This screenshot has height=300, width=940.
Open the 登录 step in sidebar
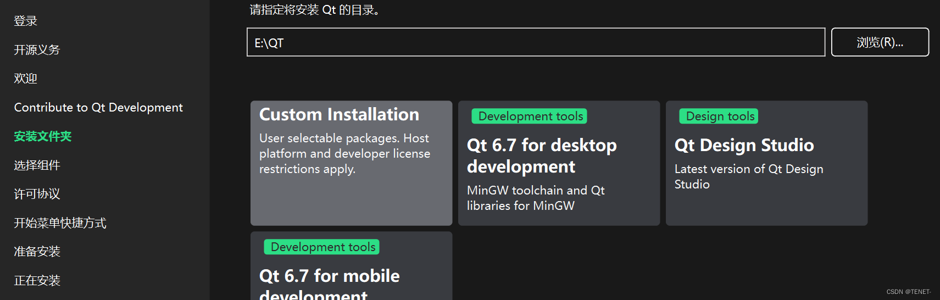coord(25,21)
